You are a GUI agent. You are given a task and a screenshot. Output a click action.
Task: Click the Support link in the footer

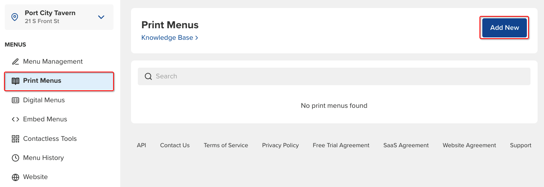pyautogui.click(x=521, y=145)
